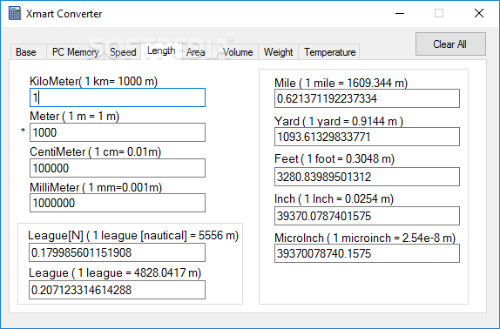The image size is (500, 329).
Task: Click the Yard conversion label
Action: pos(339,121)
